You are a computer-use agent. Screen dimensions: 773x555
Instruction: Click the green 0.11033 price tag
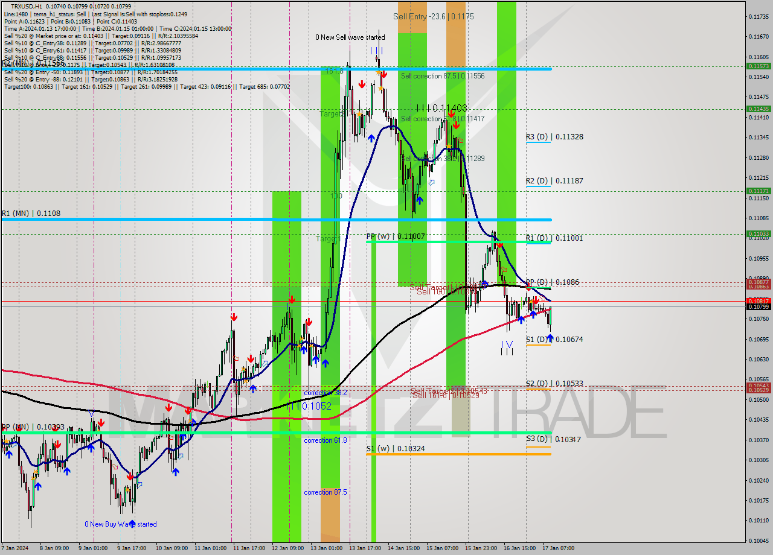pos(759,233)
